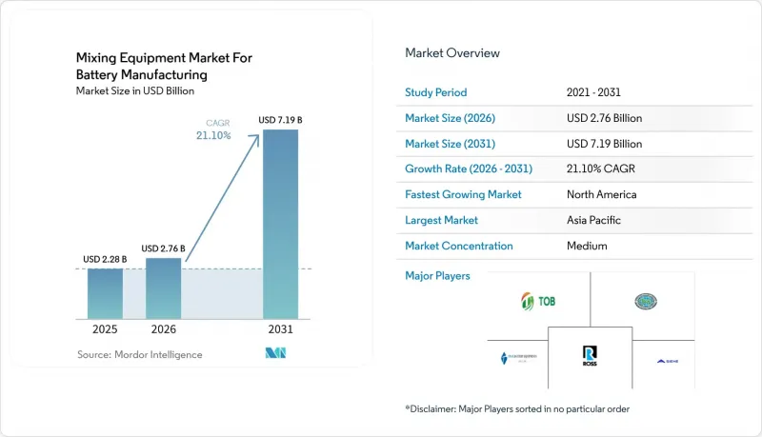
Task: Click the 'USD 2.76 B' bar label
Action: [x=163, y=248]
